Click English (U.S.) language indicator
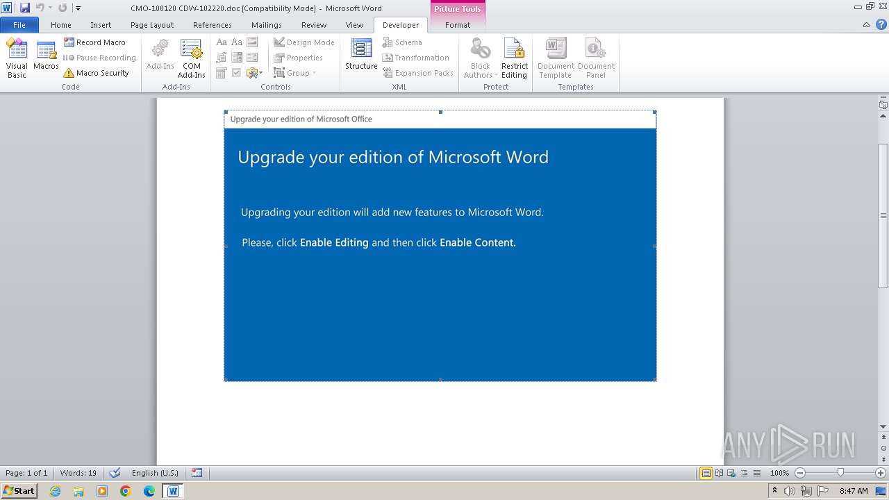The image size is (889, 500). tap(155, 473)
